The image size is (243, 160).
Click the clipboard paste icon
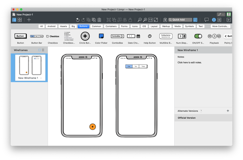click(99, 19)
